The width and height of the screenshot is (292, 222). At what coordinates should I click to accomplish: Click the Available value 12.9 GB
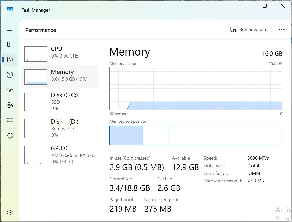coord(186,167)
